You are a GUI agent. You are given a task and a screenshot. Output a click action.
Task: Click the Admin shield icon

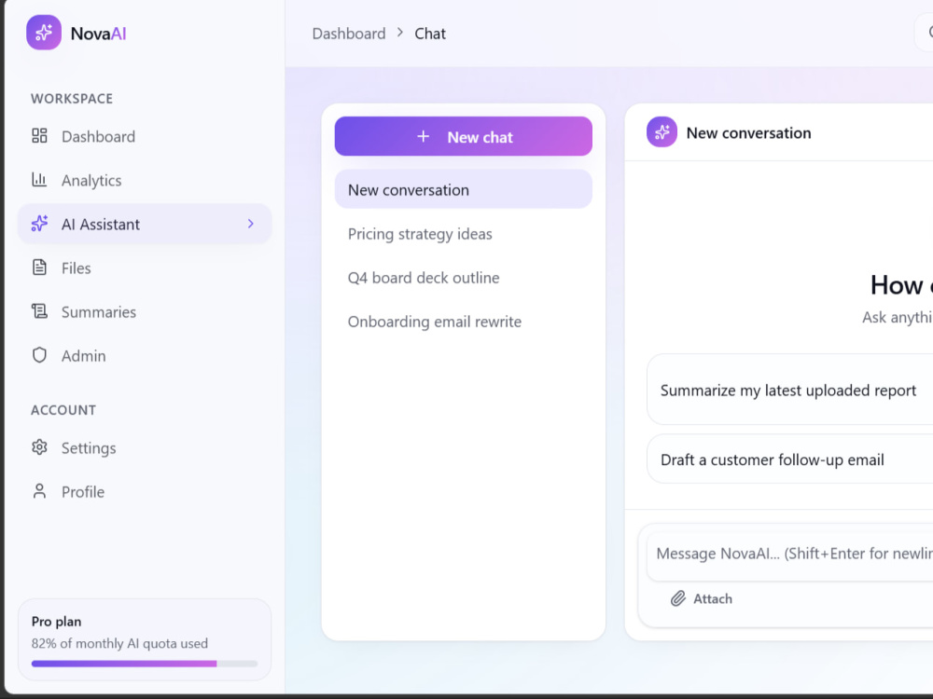coord(39,355)
